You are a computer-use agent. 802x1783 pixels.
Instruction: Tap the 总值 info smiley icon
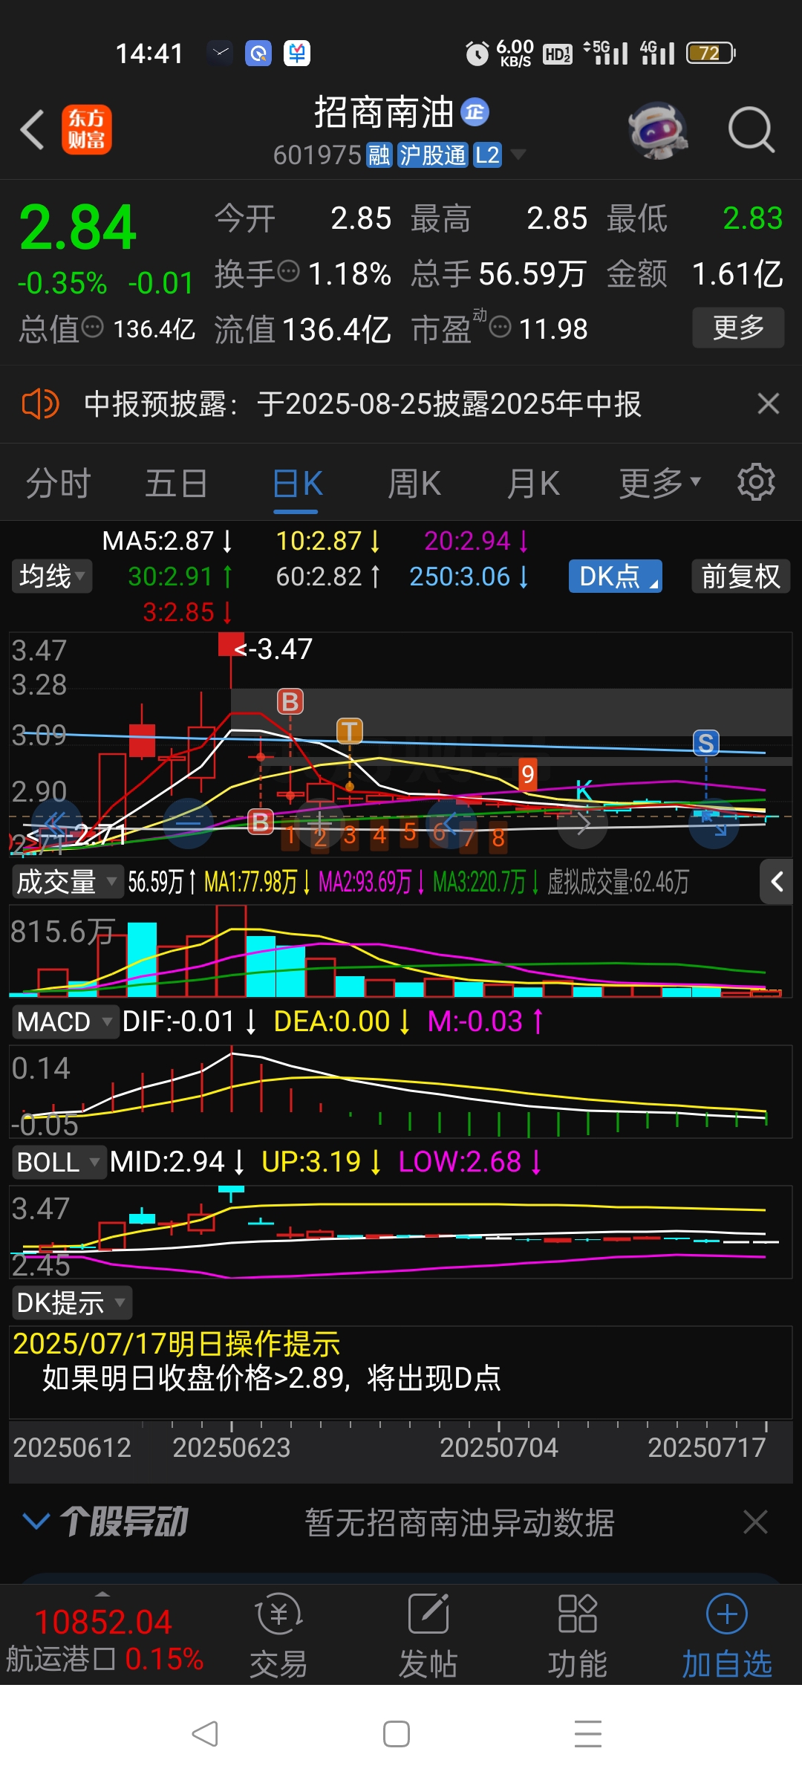pos(92,326)
